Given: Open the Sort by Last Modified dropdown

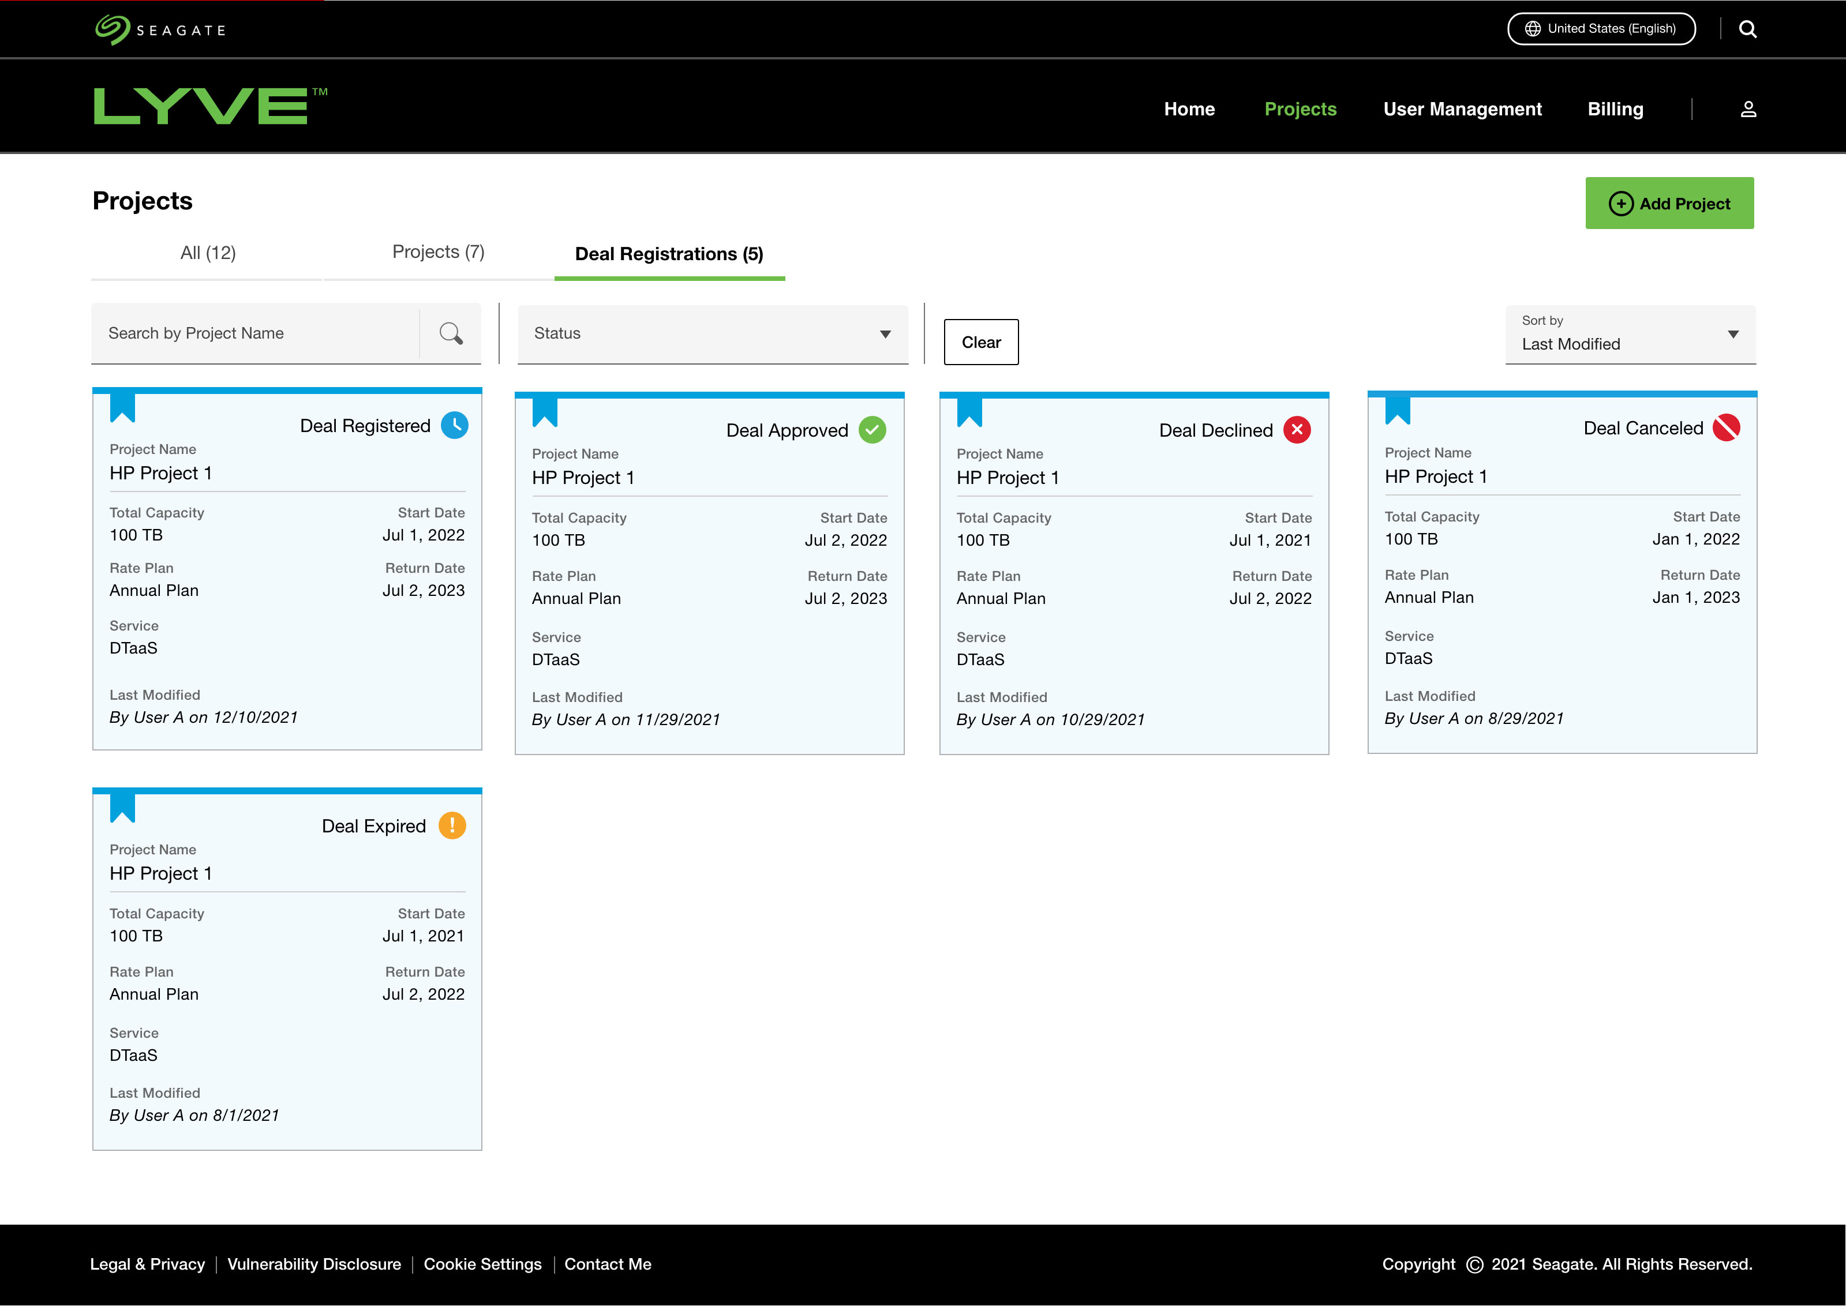Looking at the screenshot, I should pos(1630,334).
